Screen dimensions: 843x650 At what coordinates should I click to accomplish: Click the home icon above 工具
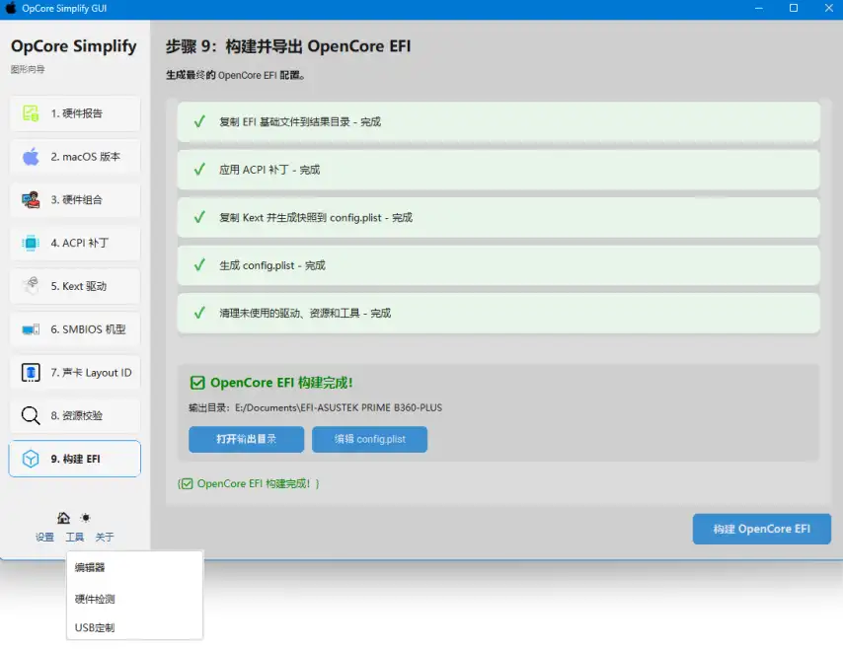[64, 518]
